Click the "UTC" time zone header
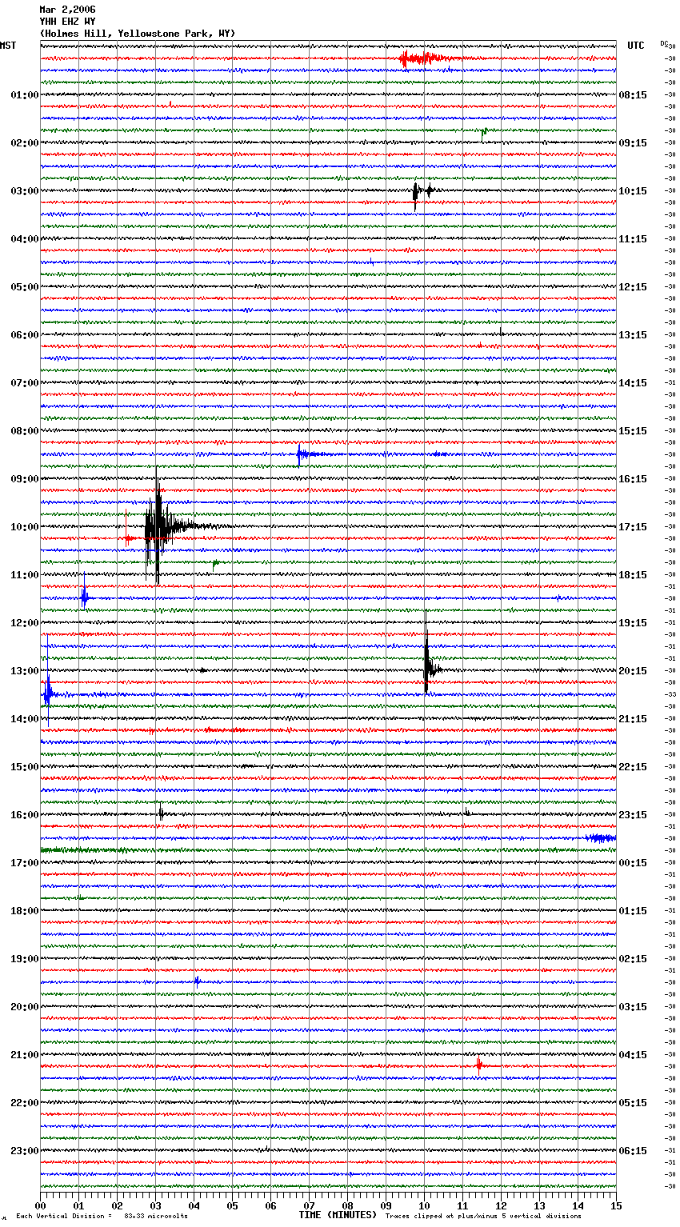The height and width of the screenshot is (1227, 680). tap(635, 46)
